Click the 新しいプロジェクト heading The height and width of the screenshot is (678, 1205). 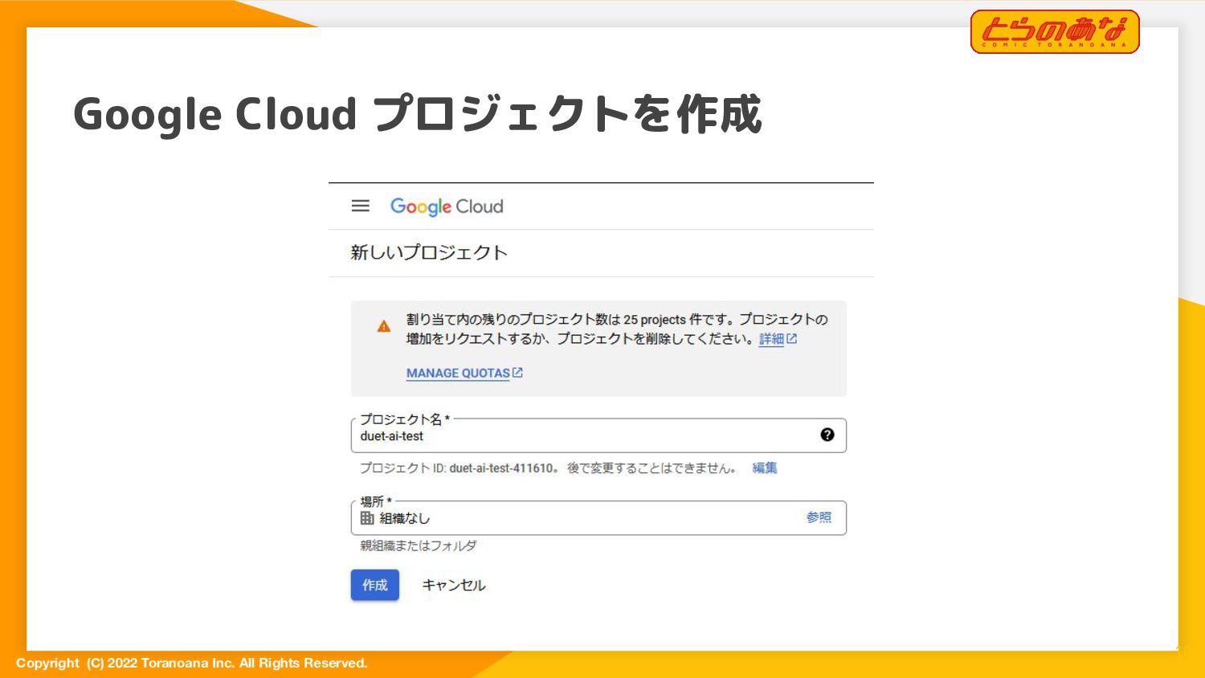pyautogui.click(x=429, y=252)
